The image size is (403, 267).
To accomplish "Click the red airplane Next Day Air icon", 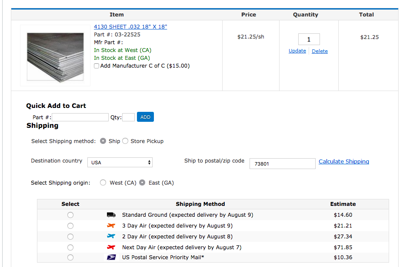I will click(111, 247).
